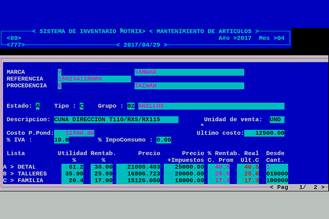Click the Costo P.Pond value field
329x219 pixels.
[74, 133]
